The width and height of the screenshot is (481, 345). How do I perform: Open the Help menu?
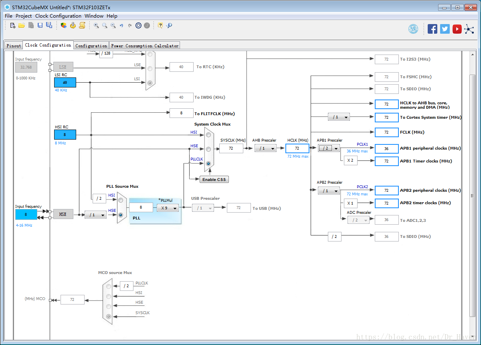(112, 16)
